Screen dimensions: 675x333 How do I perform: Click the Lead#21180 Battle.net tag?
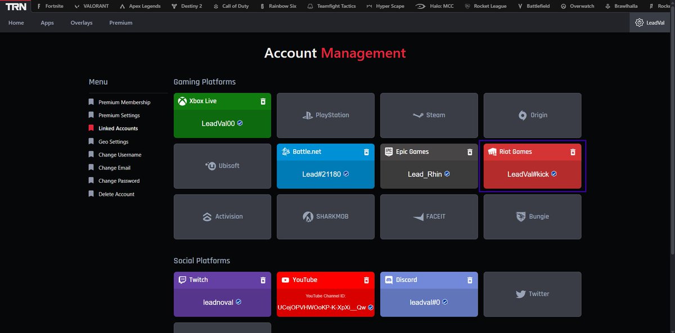pyautogui.click(x=321, y=174)
